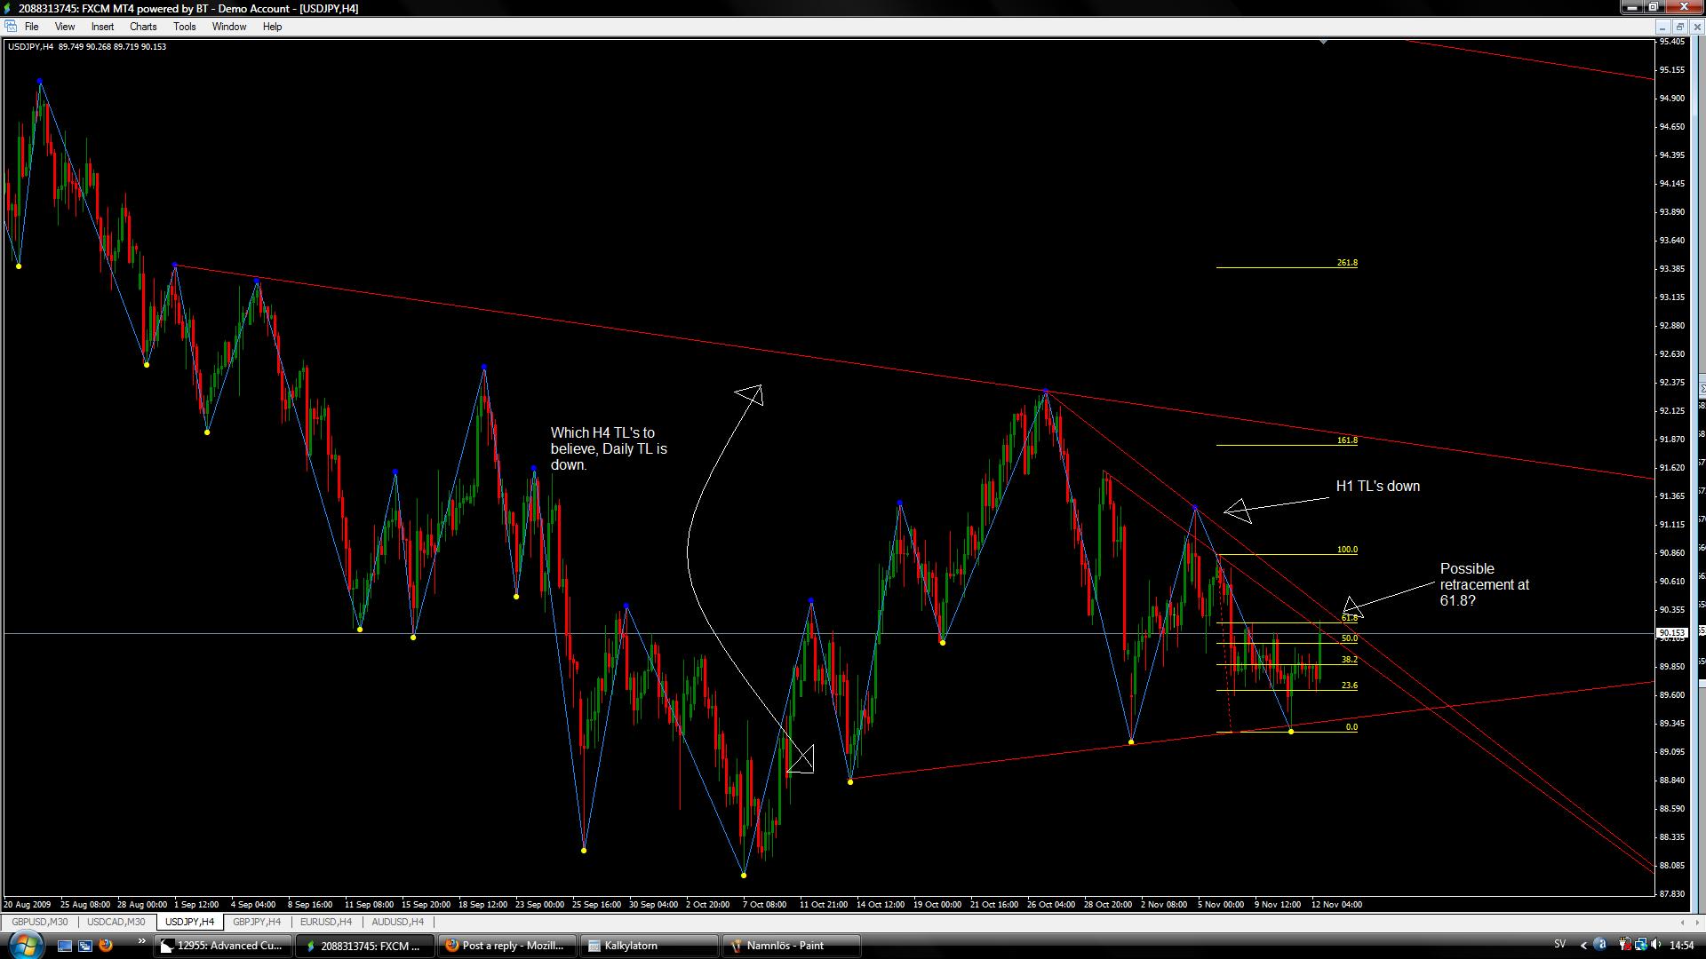Click the chart shift triangle marker
This screenshot has height=959, width=1706.
click(1324, 42)
